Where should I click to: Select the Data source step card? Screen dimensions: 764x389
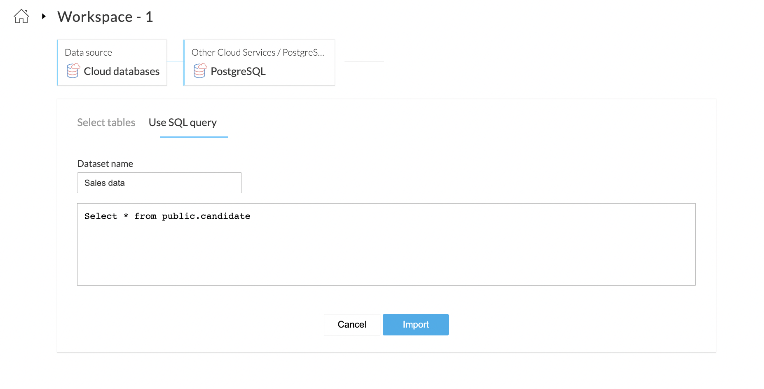pyautogui.click(x=112, y=63)
